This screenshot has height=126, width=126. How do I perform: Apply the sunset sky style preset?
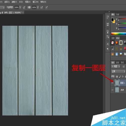[121, 54]
